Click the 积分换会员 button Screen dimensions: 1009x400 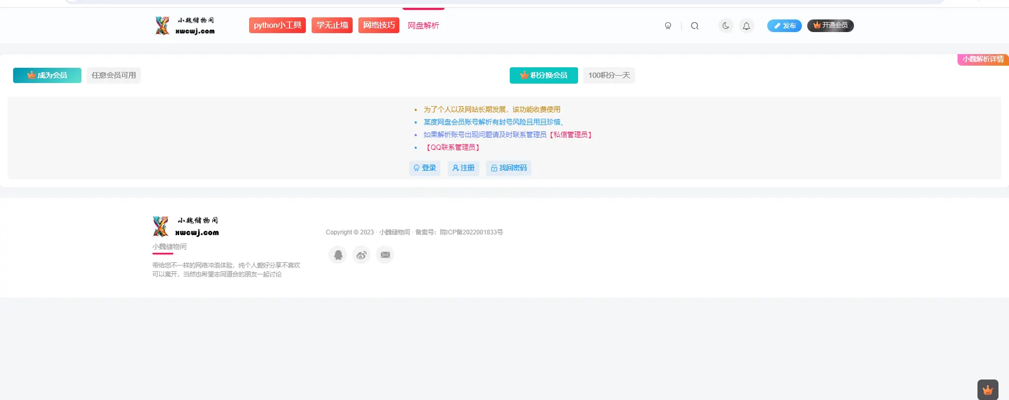[x=544, y=75]
